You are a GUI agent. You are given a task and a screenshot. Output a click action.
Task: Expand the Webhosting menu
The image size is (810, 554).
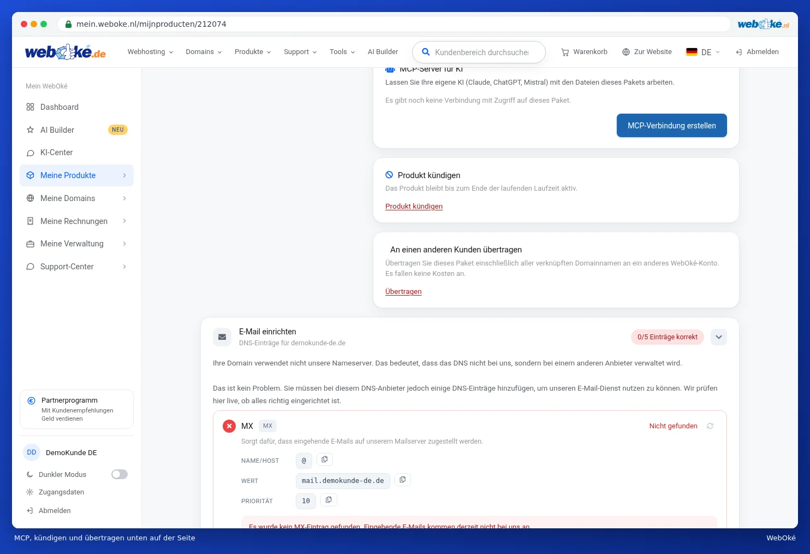pos(150,52)
